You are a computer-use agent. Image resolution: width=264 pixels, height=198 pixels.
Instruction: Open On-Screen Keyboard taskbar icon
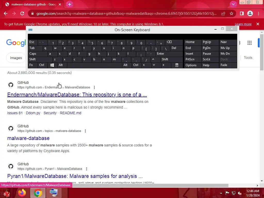click(x=54, y=193)
